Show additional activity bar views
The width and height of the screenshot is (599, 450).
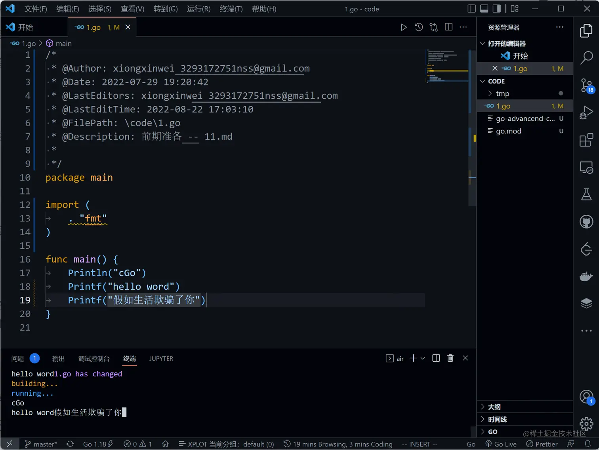(x=586, y=330)
